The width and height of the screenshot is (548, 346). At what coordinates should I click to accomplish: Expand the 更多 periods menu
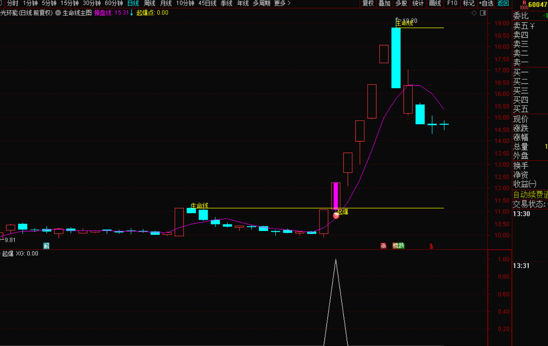(282, 3)
